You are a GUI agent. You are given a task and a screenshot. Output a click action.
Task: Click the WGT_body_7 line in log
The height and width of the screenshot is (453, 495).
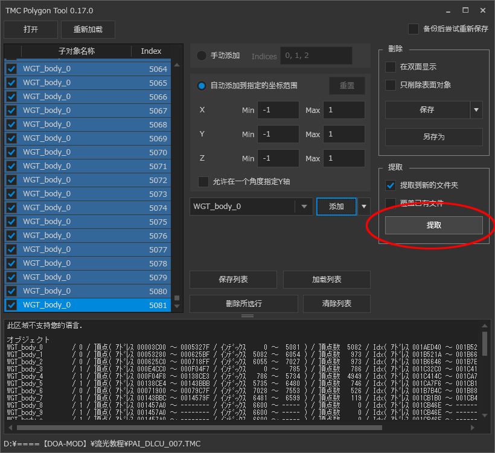(242, 398)
